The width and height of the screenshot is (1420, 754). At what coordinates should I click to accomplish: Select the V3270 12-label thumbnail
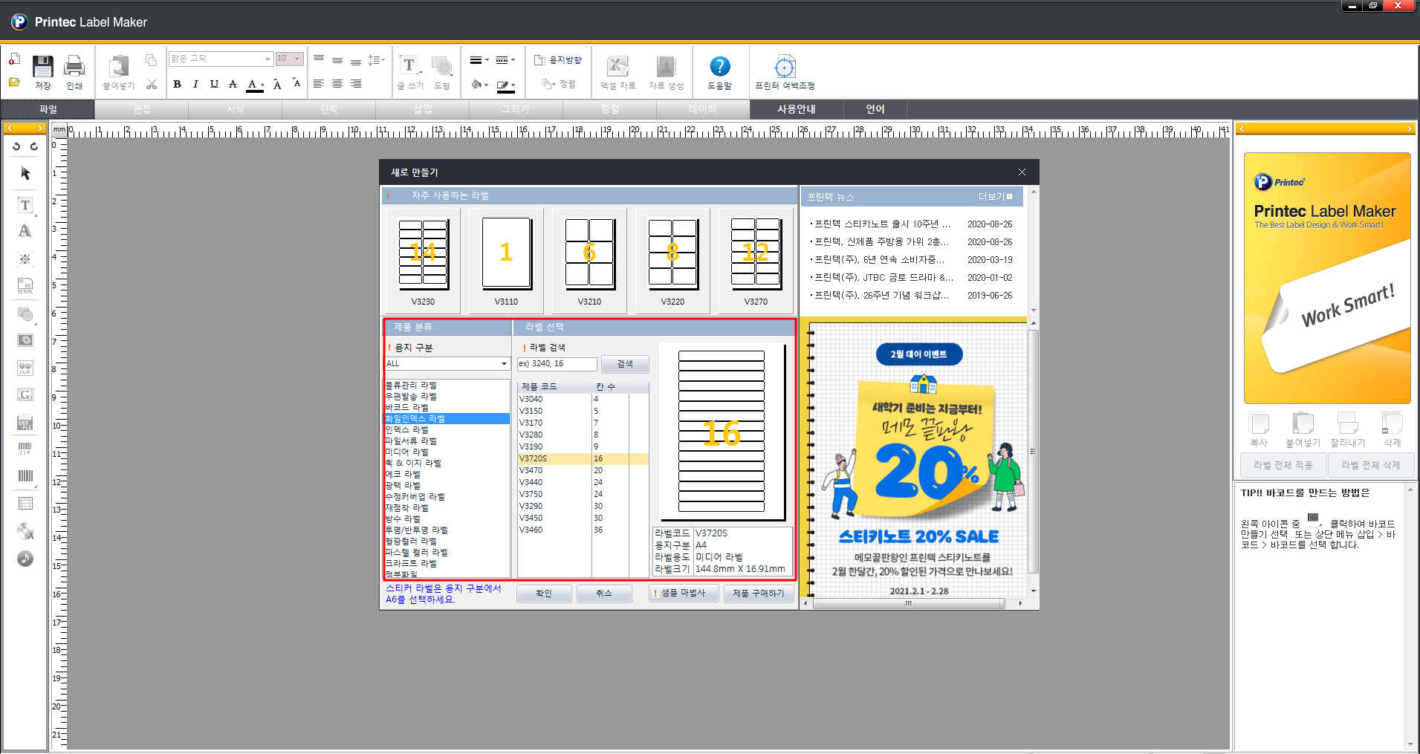[756, 261]
